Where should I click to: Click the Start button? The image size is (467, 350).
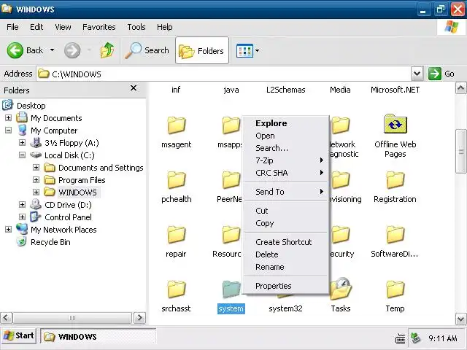(18, 335)
